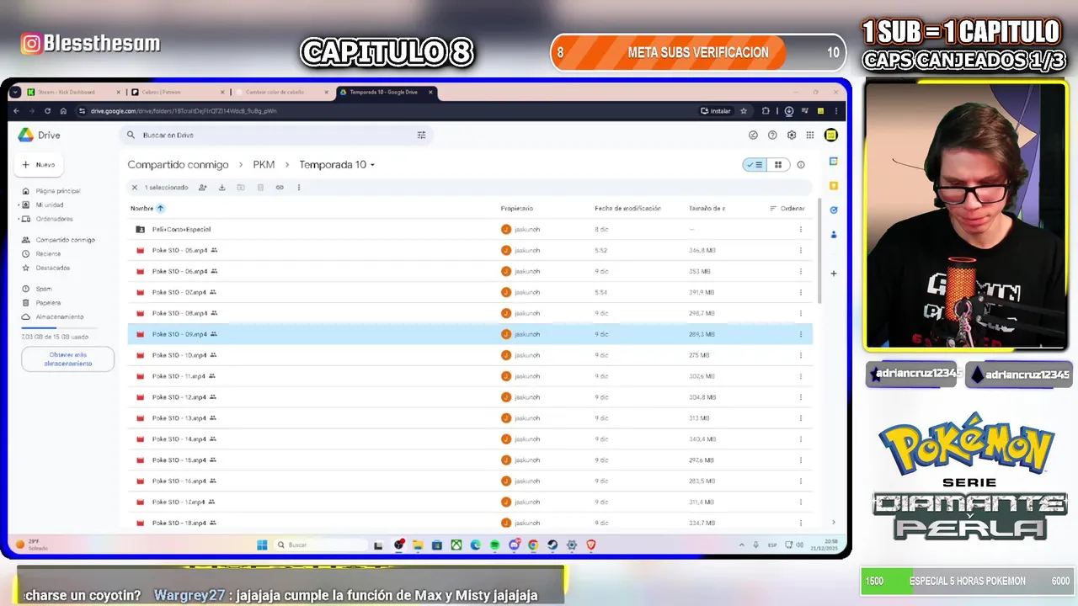Open the Google apps grid icon

(x=810, y=135)
